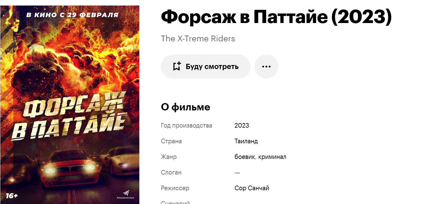This screenshot has width=430, height=204.
Task: Open the Форсаж в Паттайе poster image
Action: (70, 105)
